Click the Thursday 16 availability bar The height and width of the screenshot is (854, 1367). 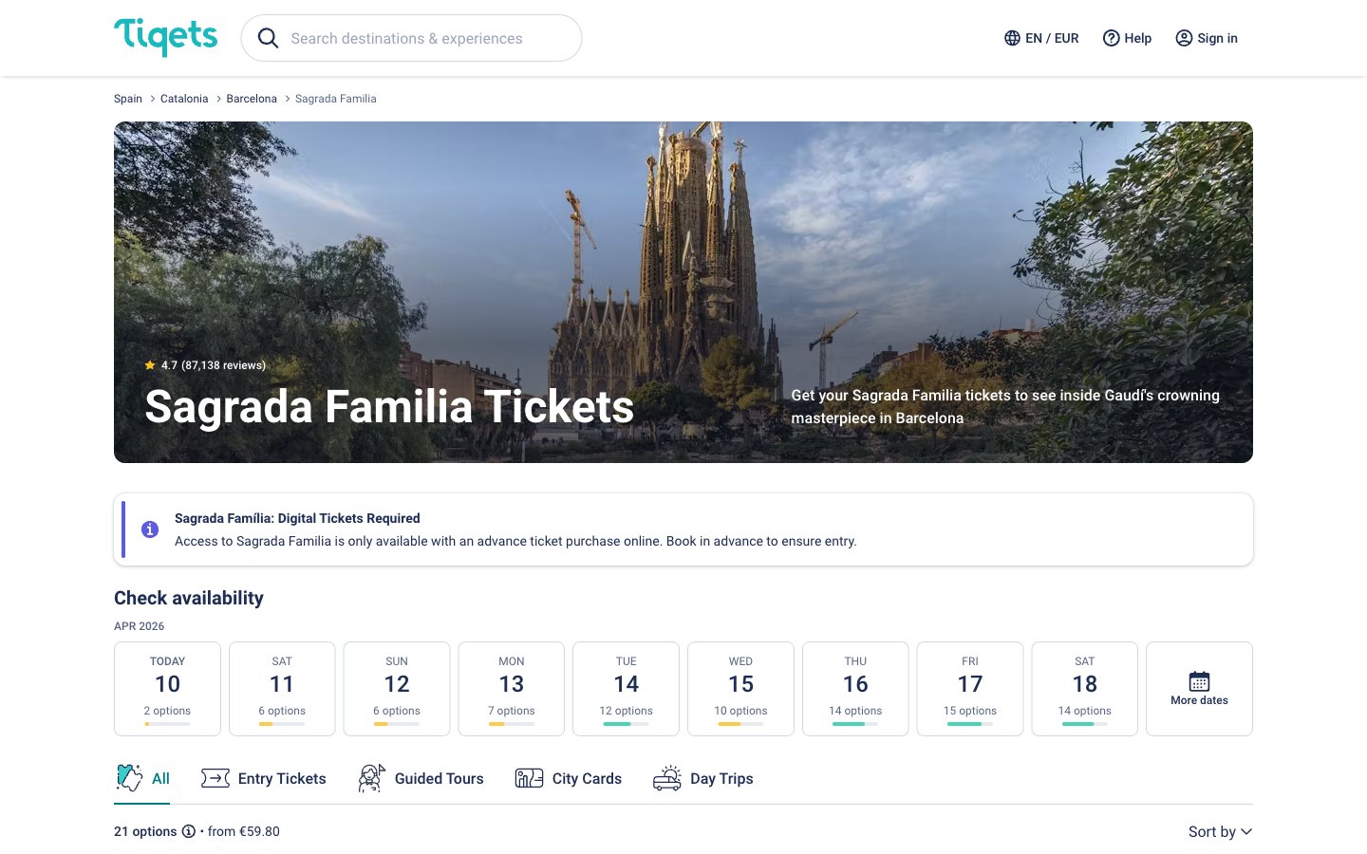point(855,724)
